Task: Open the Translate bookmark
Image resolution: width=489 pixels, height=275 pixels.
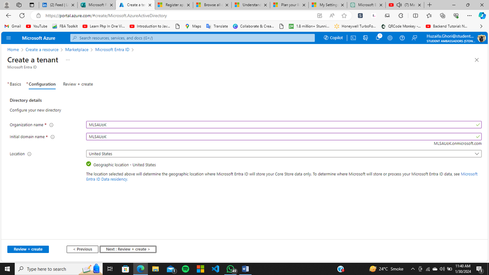Action: click(217, 26)
